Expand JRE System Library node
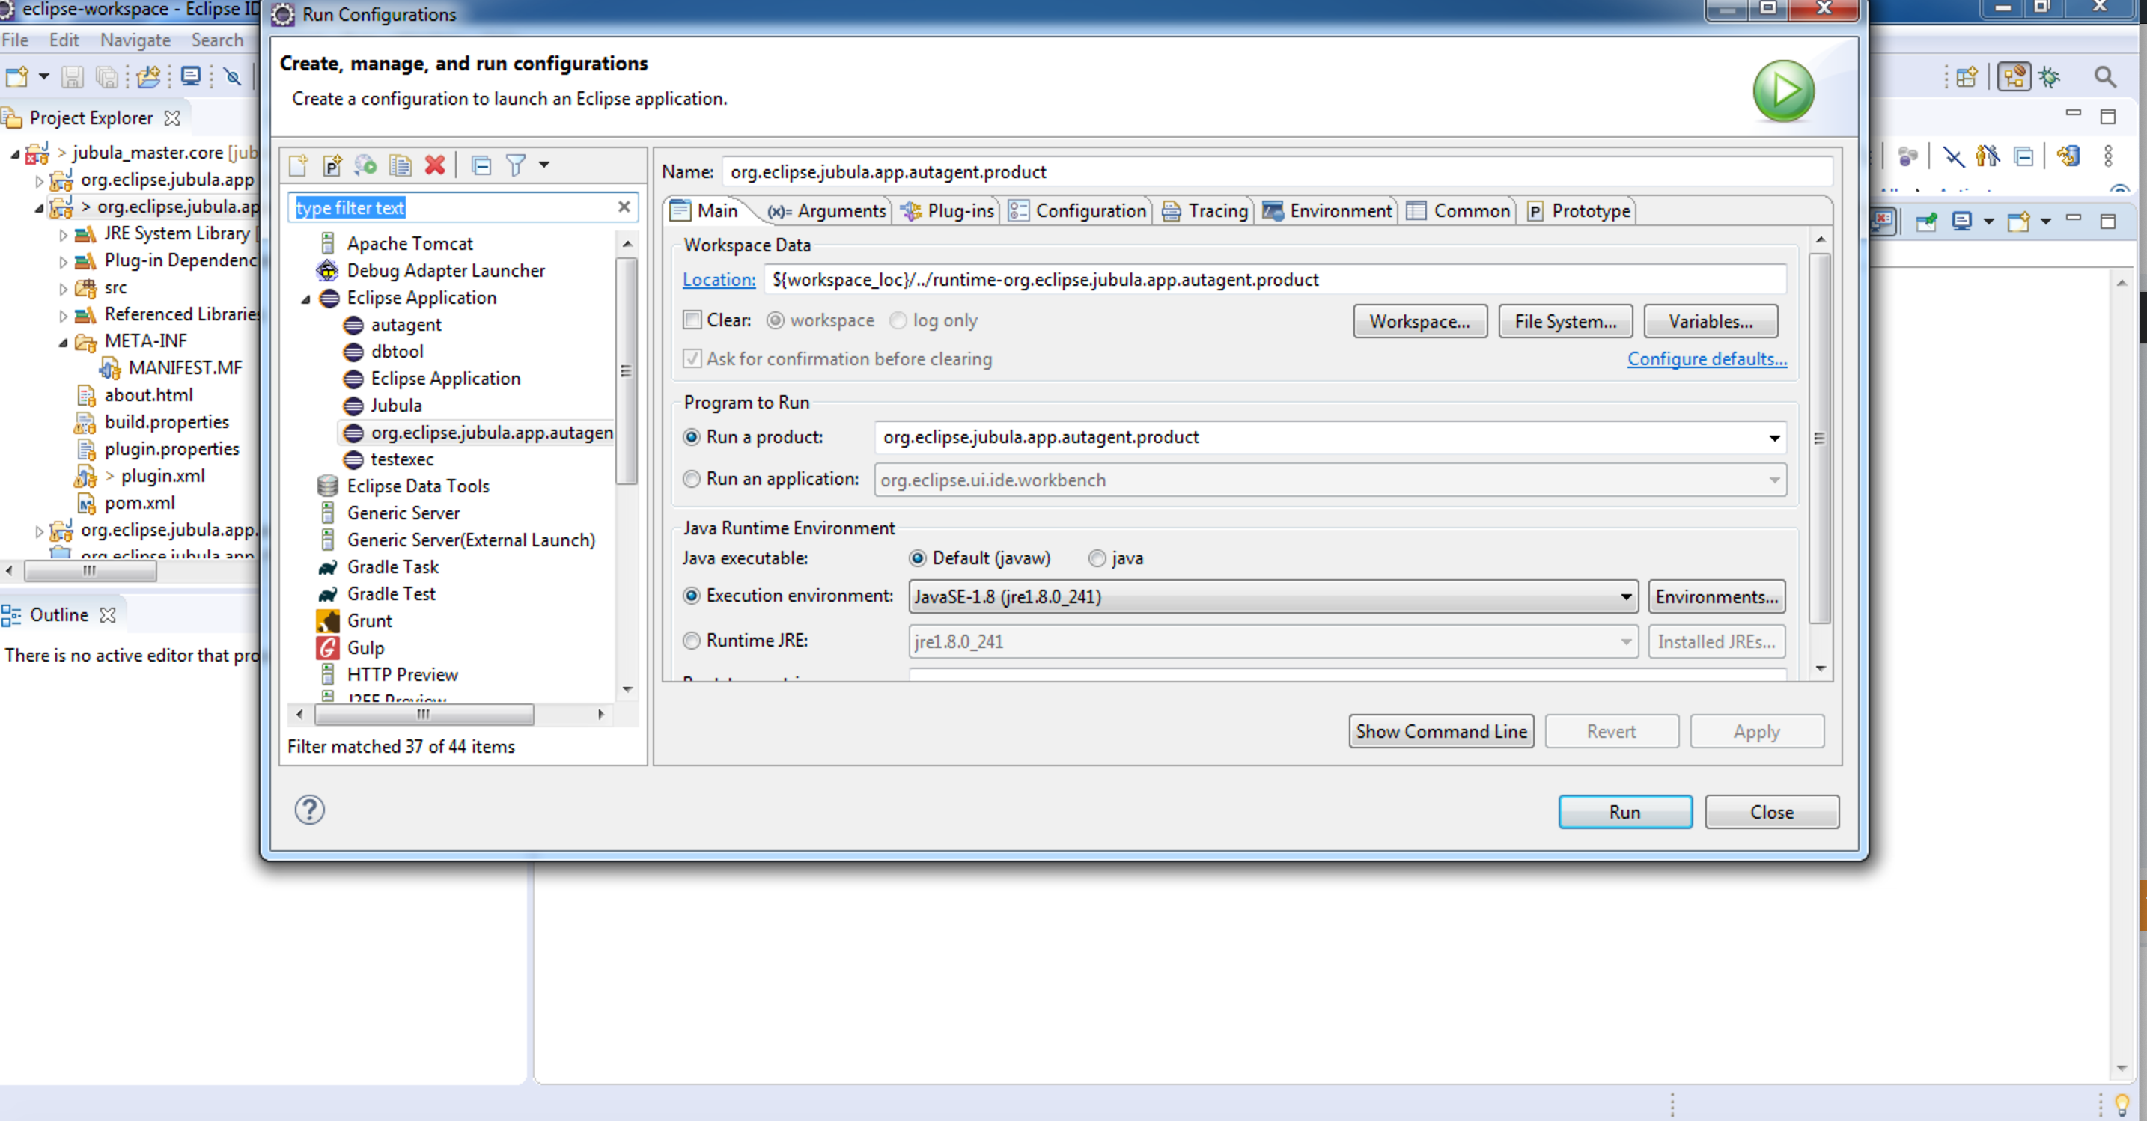 coord(64,234)
